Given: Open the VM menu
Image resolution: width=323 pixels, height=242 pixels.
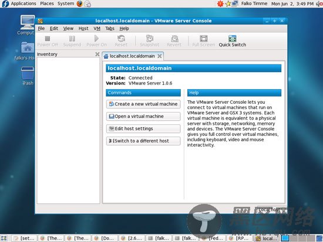Looking at the screenshot, I should (x=97, y=29).
